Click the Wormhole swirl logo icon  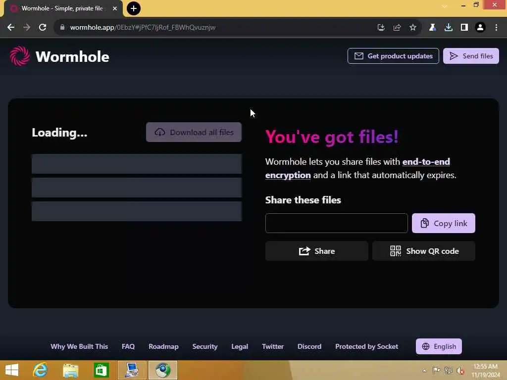(x=20, y=56)
